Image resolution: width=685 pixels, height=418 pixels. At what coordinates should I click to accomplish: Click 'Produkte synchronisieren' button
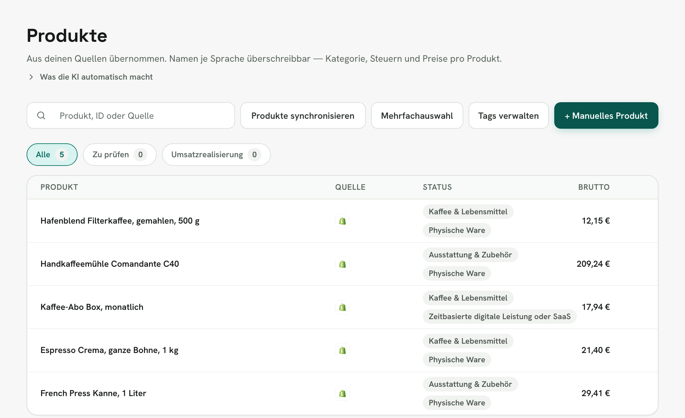point(303,115)
